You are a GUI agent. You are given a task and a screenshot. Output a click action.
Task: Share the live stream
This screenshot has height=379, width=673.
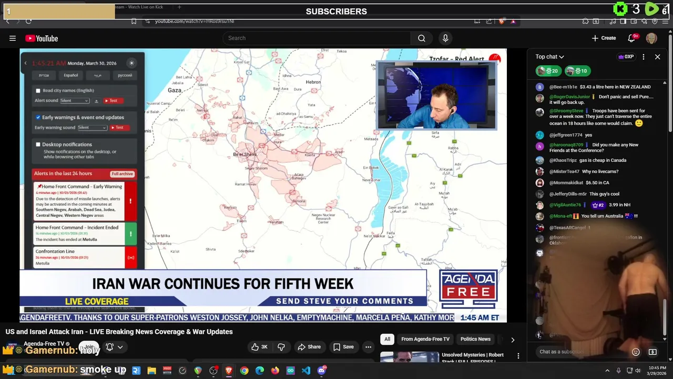click(x=309, y=347)
